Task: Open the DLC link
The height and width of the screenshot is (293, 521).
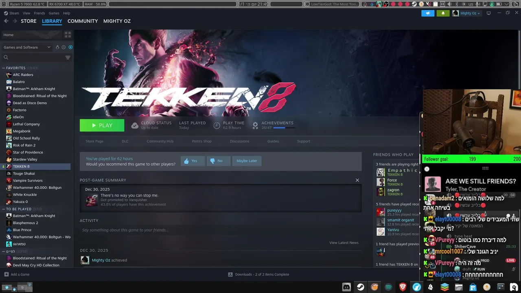Action: 125,141
